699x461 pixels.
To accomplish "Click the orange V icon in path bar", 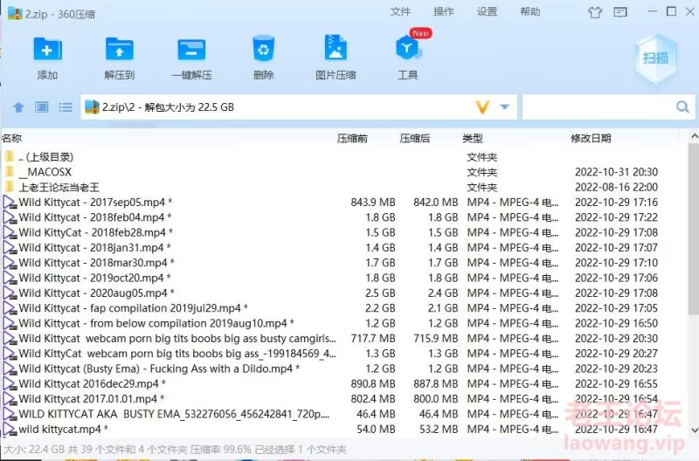I will [483, 107].
